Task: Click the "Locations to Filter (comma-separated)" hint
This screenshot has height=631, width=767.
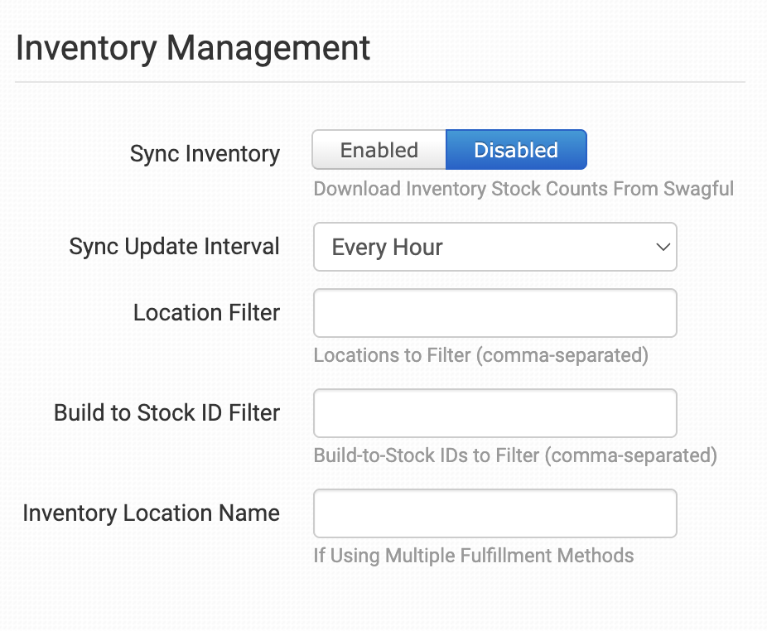Action: point(480,355)
